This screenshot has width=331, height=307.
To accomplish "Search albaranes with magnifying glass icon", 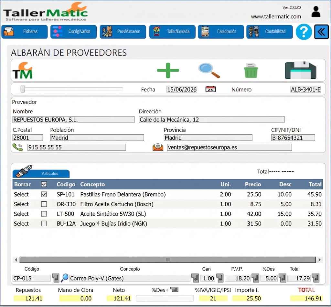I will [x=209, y=70].
